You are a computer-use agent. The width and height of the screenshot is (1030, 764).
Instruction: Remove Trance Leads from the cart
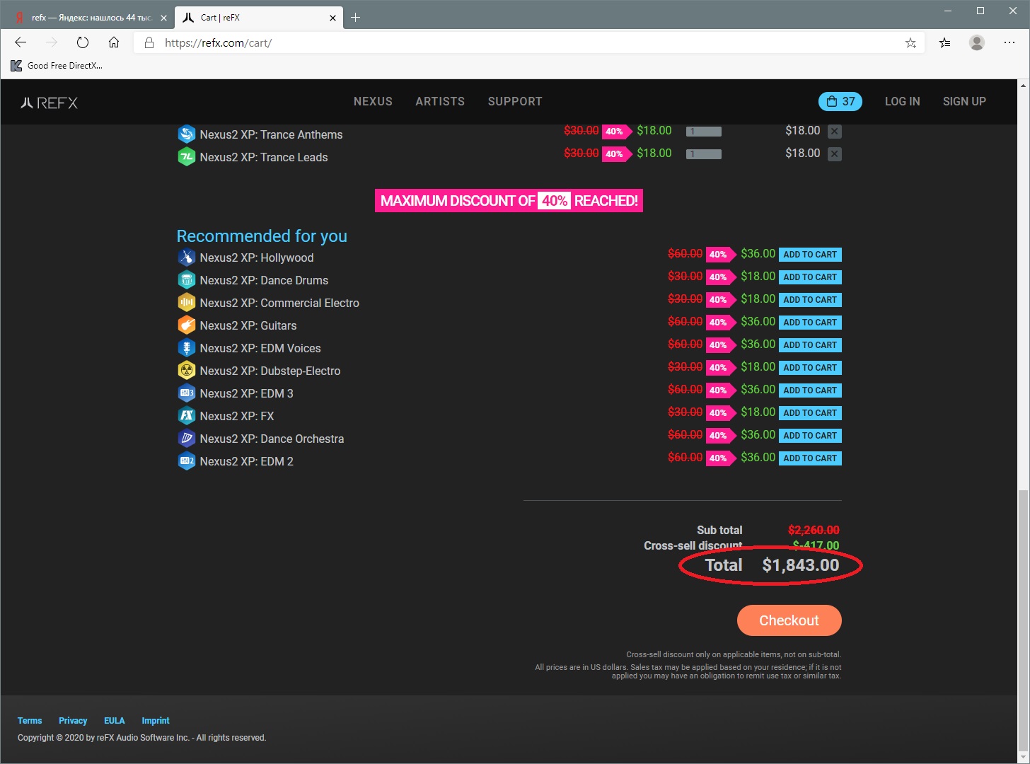(835, 154)
